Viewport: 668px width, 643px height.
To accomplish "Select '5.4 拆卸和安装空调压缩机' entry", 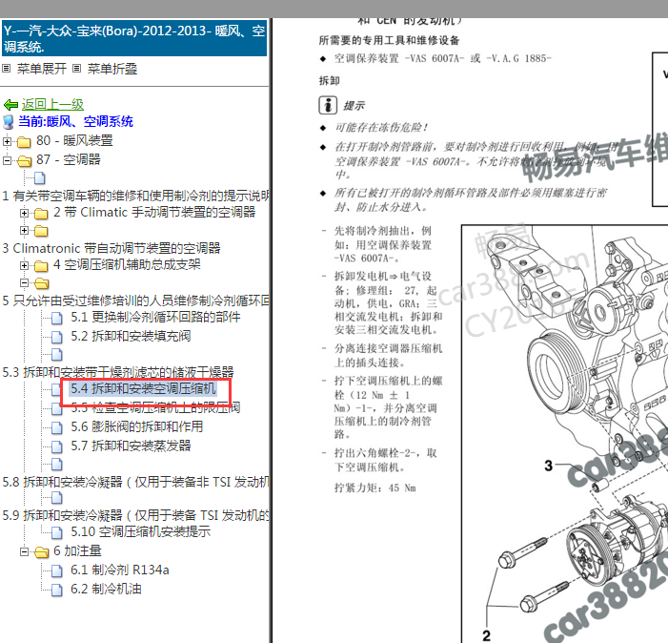I will [x=143, y=389].
